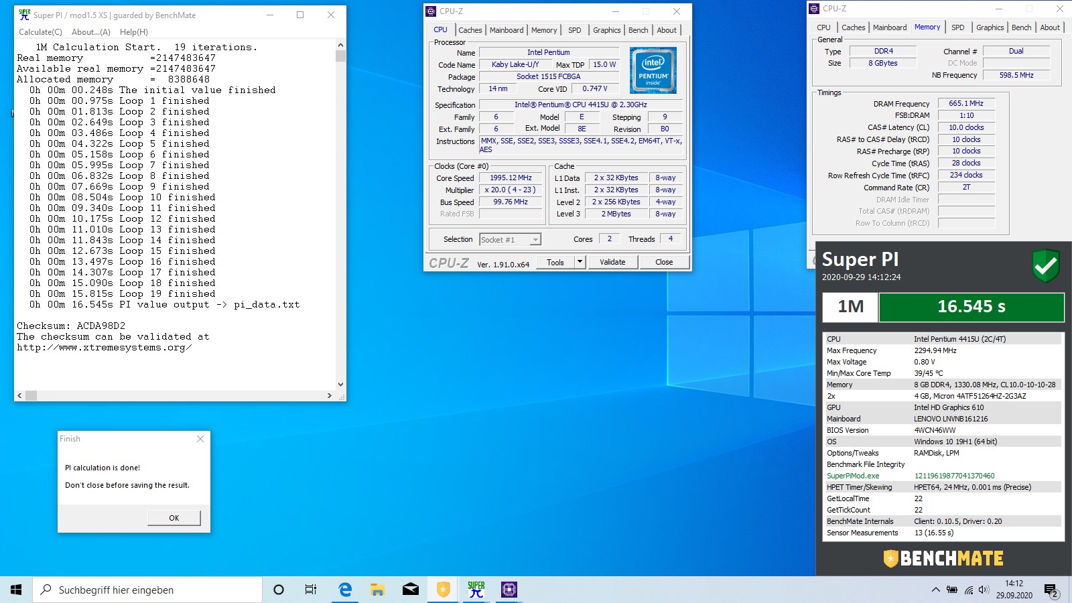Image resolution: width=1072 pixels, height=603 pixels.
Task: Select Graphics tab in the right CPU-Z window
Action: [x=990, y=27]
